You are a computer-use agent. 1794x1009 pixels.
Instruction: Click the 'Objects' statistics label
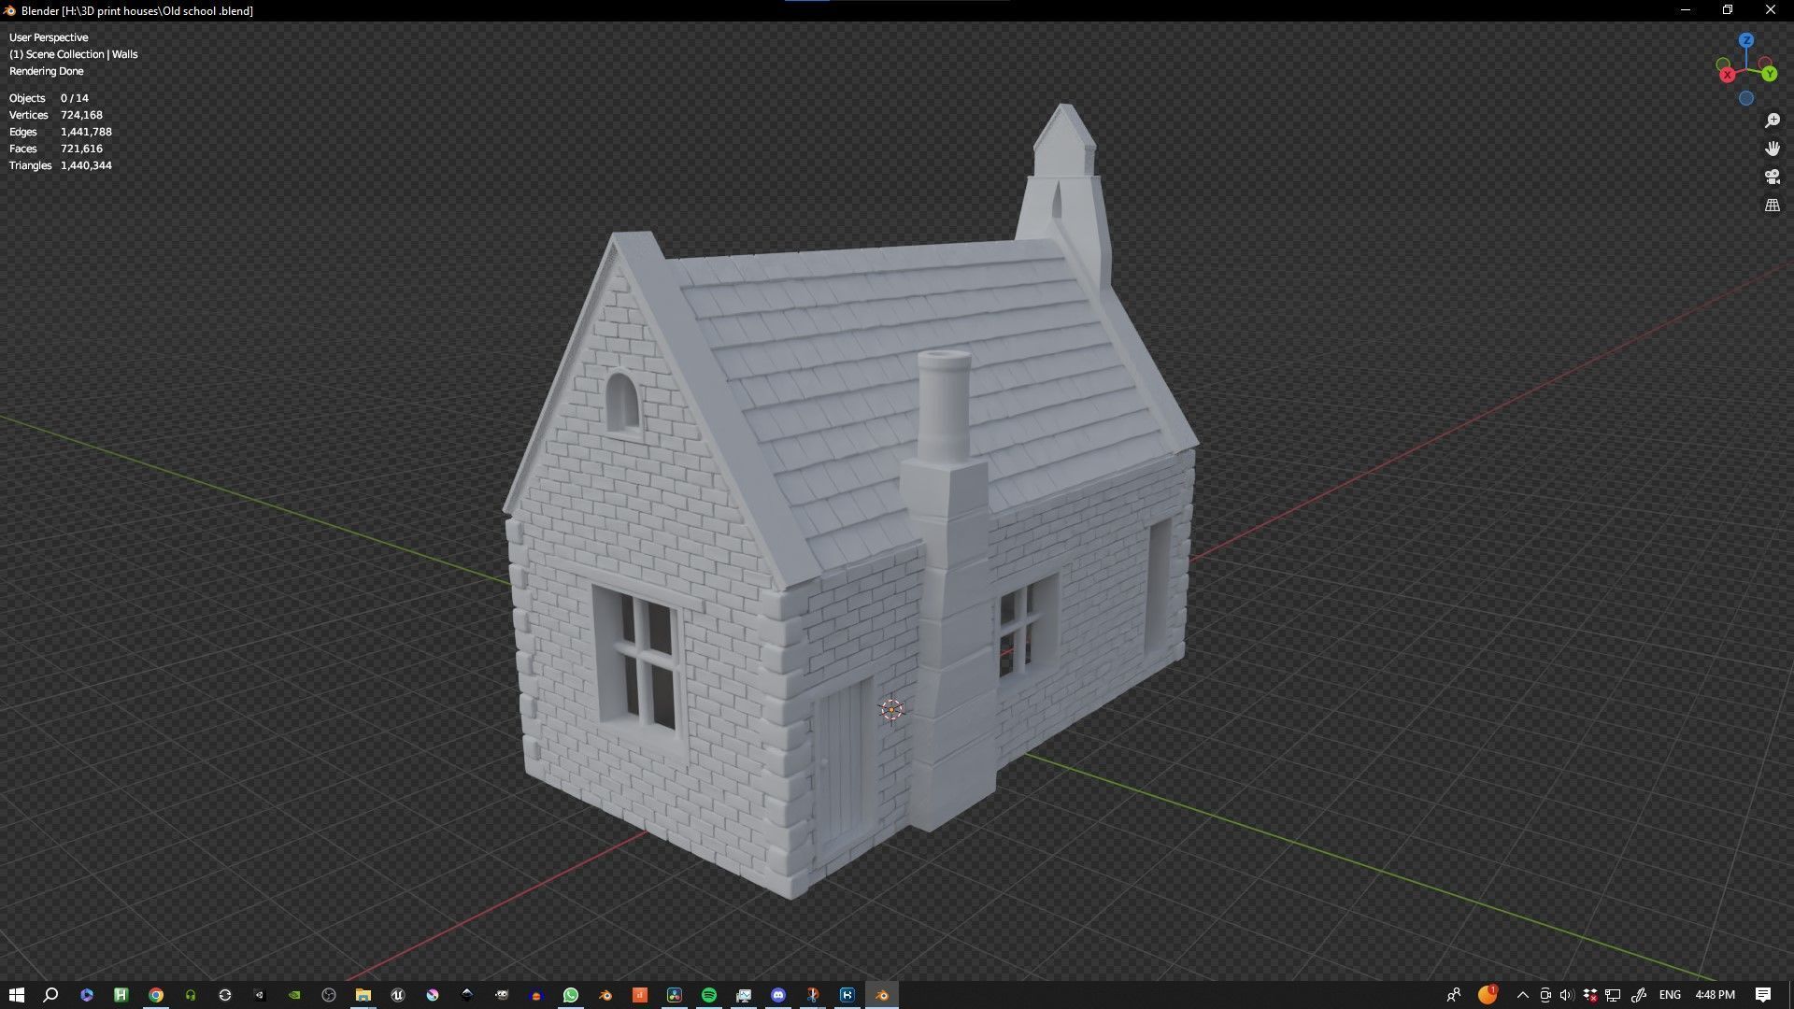pos(27,98)
